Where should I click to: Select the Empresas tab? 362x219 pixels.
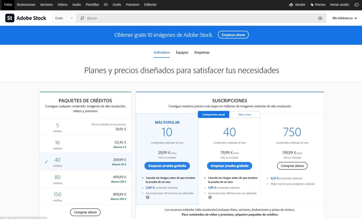[x=202, y=52]
